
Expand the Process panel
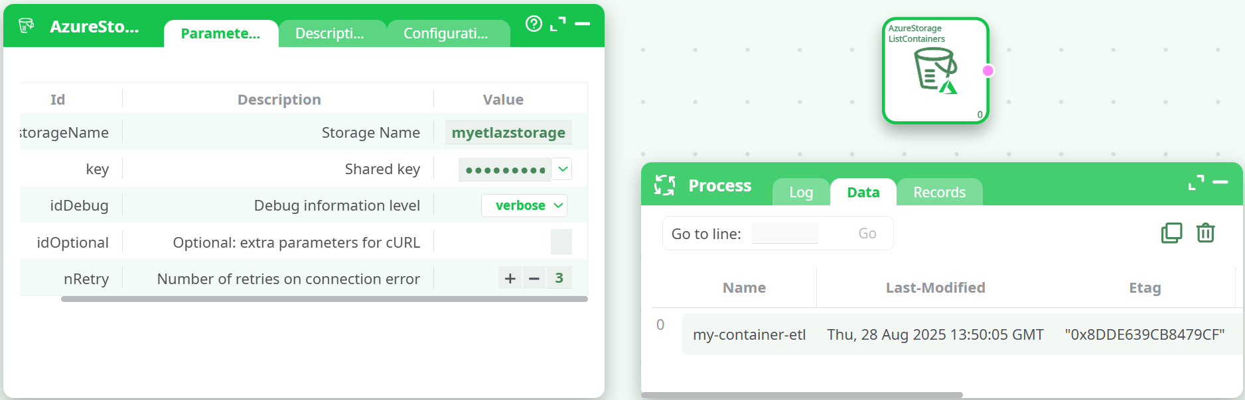[x=1196, y=183]
